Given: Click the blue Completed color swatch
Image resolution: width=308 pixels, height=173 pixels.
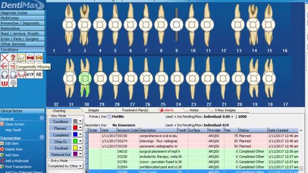Looking at the screenshot, I should pyautogui.click(x=75, y=135).
